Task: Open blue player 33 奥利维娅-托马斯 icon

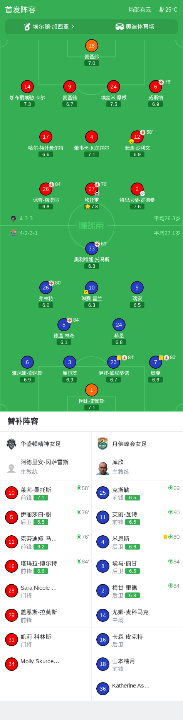Action: click(x=91, y=249)
